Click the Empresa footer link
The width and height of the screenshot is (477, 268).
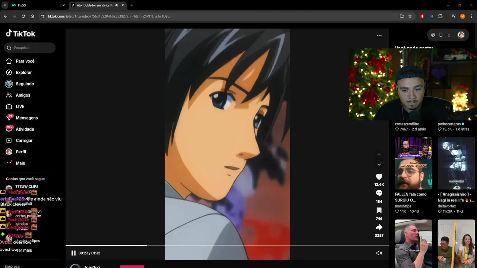pyautogui.click(x=12, y=266)
